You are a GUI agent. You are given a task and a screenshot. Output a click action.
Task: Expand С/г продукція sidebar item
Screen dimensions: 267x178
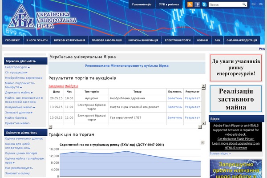point(16,73)
